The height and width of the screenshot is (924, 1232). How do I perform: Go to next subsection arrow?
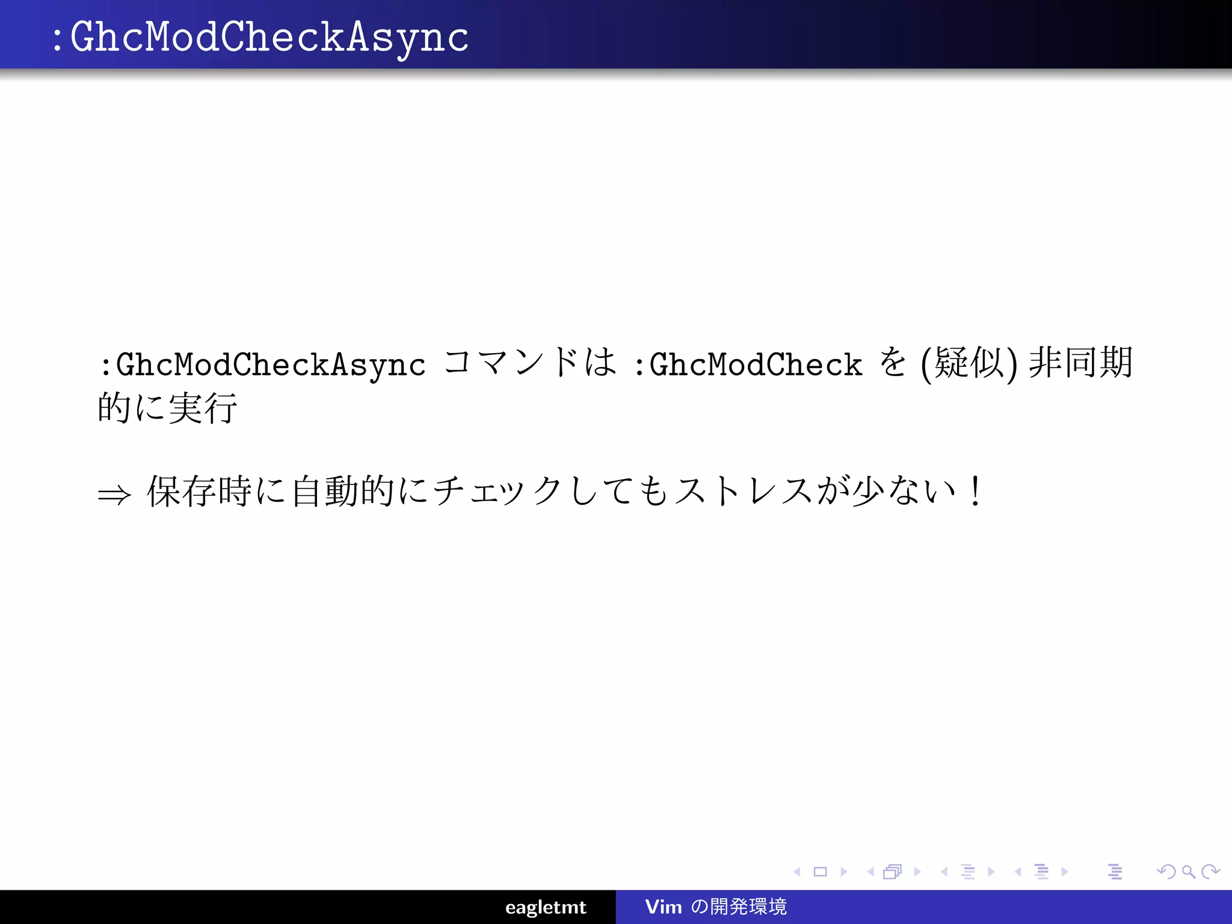991,872
